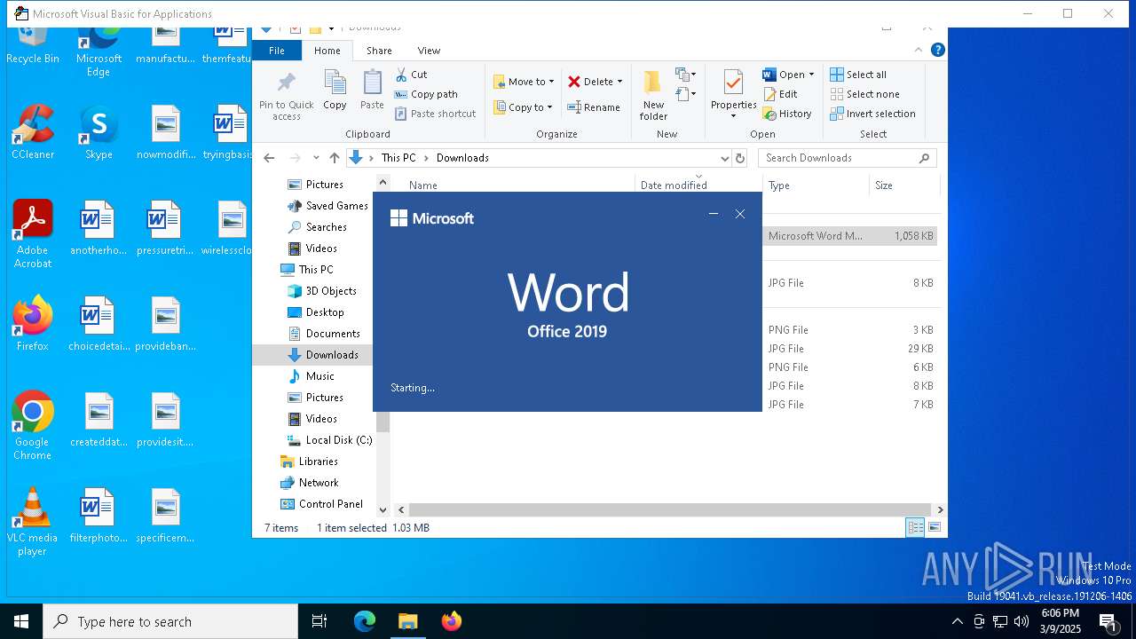
Task: Open the Properties dropdown arrow
Action: (733, 116)
